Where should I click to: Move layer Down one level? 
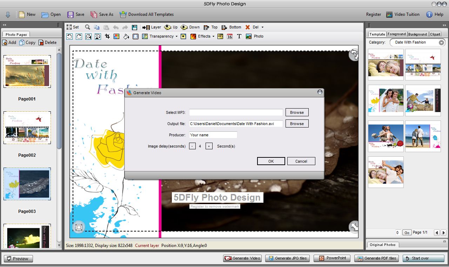pyautogui.click(x=190, y=27)
